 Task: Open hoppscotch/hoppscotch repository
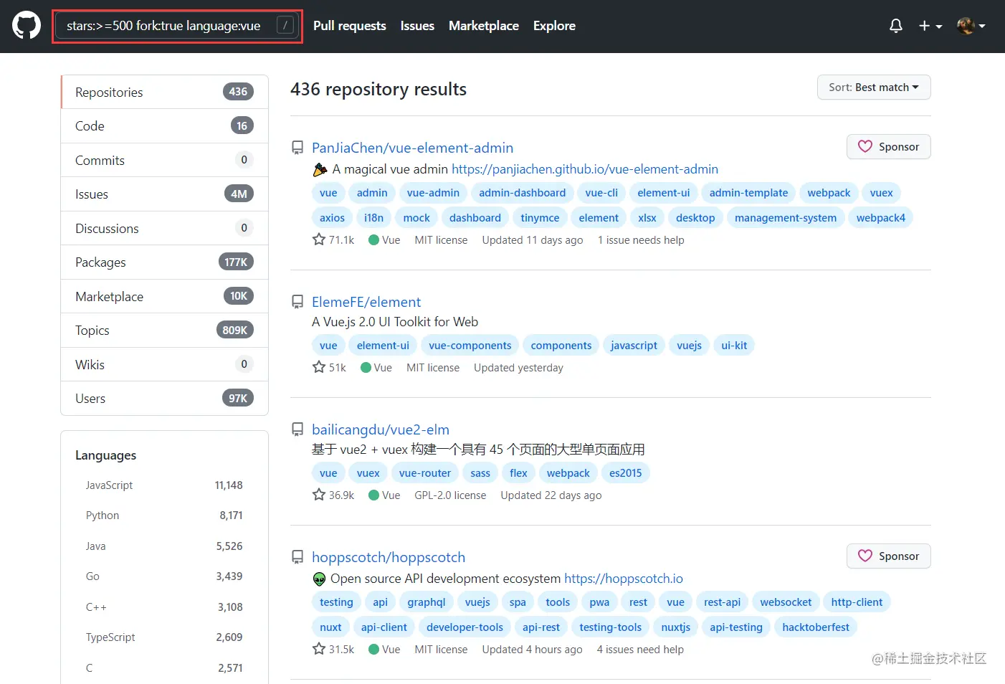point(389,557)
